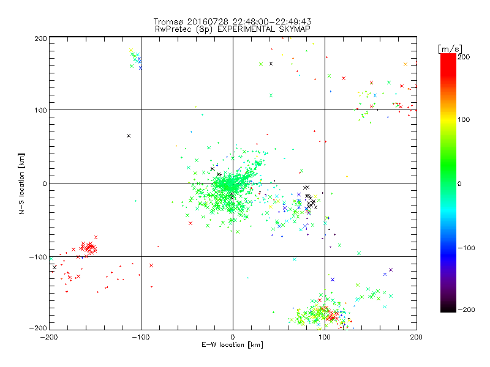Image resolution: width=490 pixels, height=367 pixels.
Task: Click the 200 tick label on E-W axis
Action: [x=417, y=337]
